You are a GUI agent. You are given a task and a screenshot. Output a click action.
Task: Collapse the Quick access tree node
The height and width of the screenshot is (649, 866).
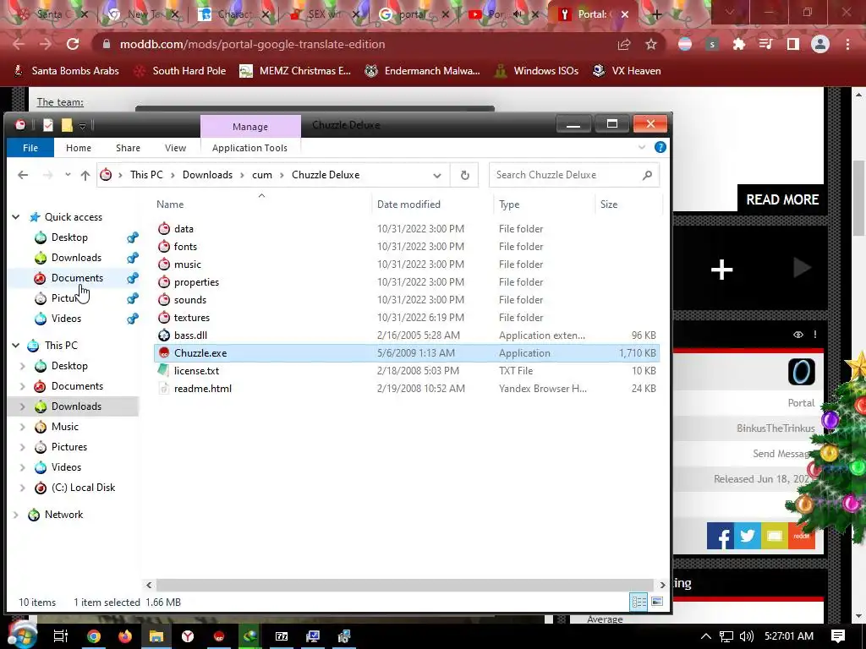click(x=16, y=217)
